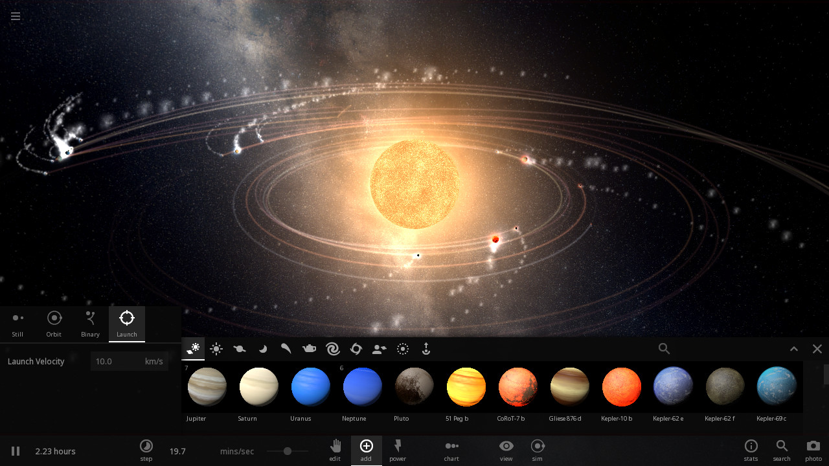Select the Jupiter thumbnail

pos(207,386)
